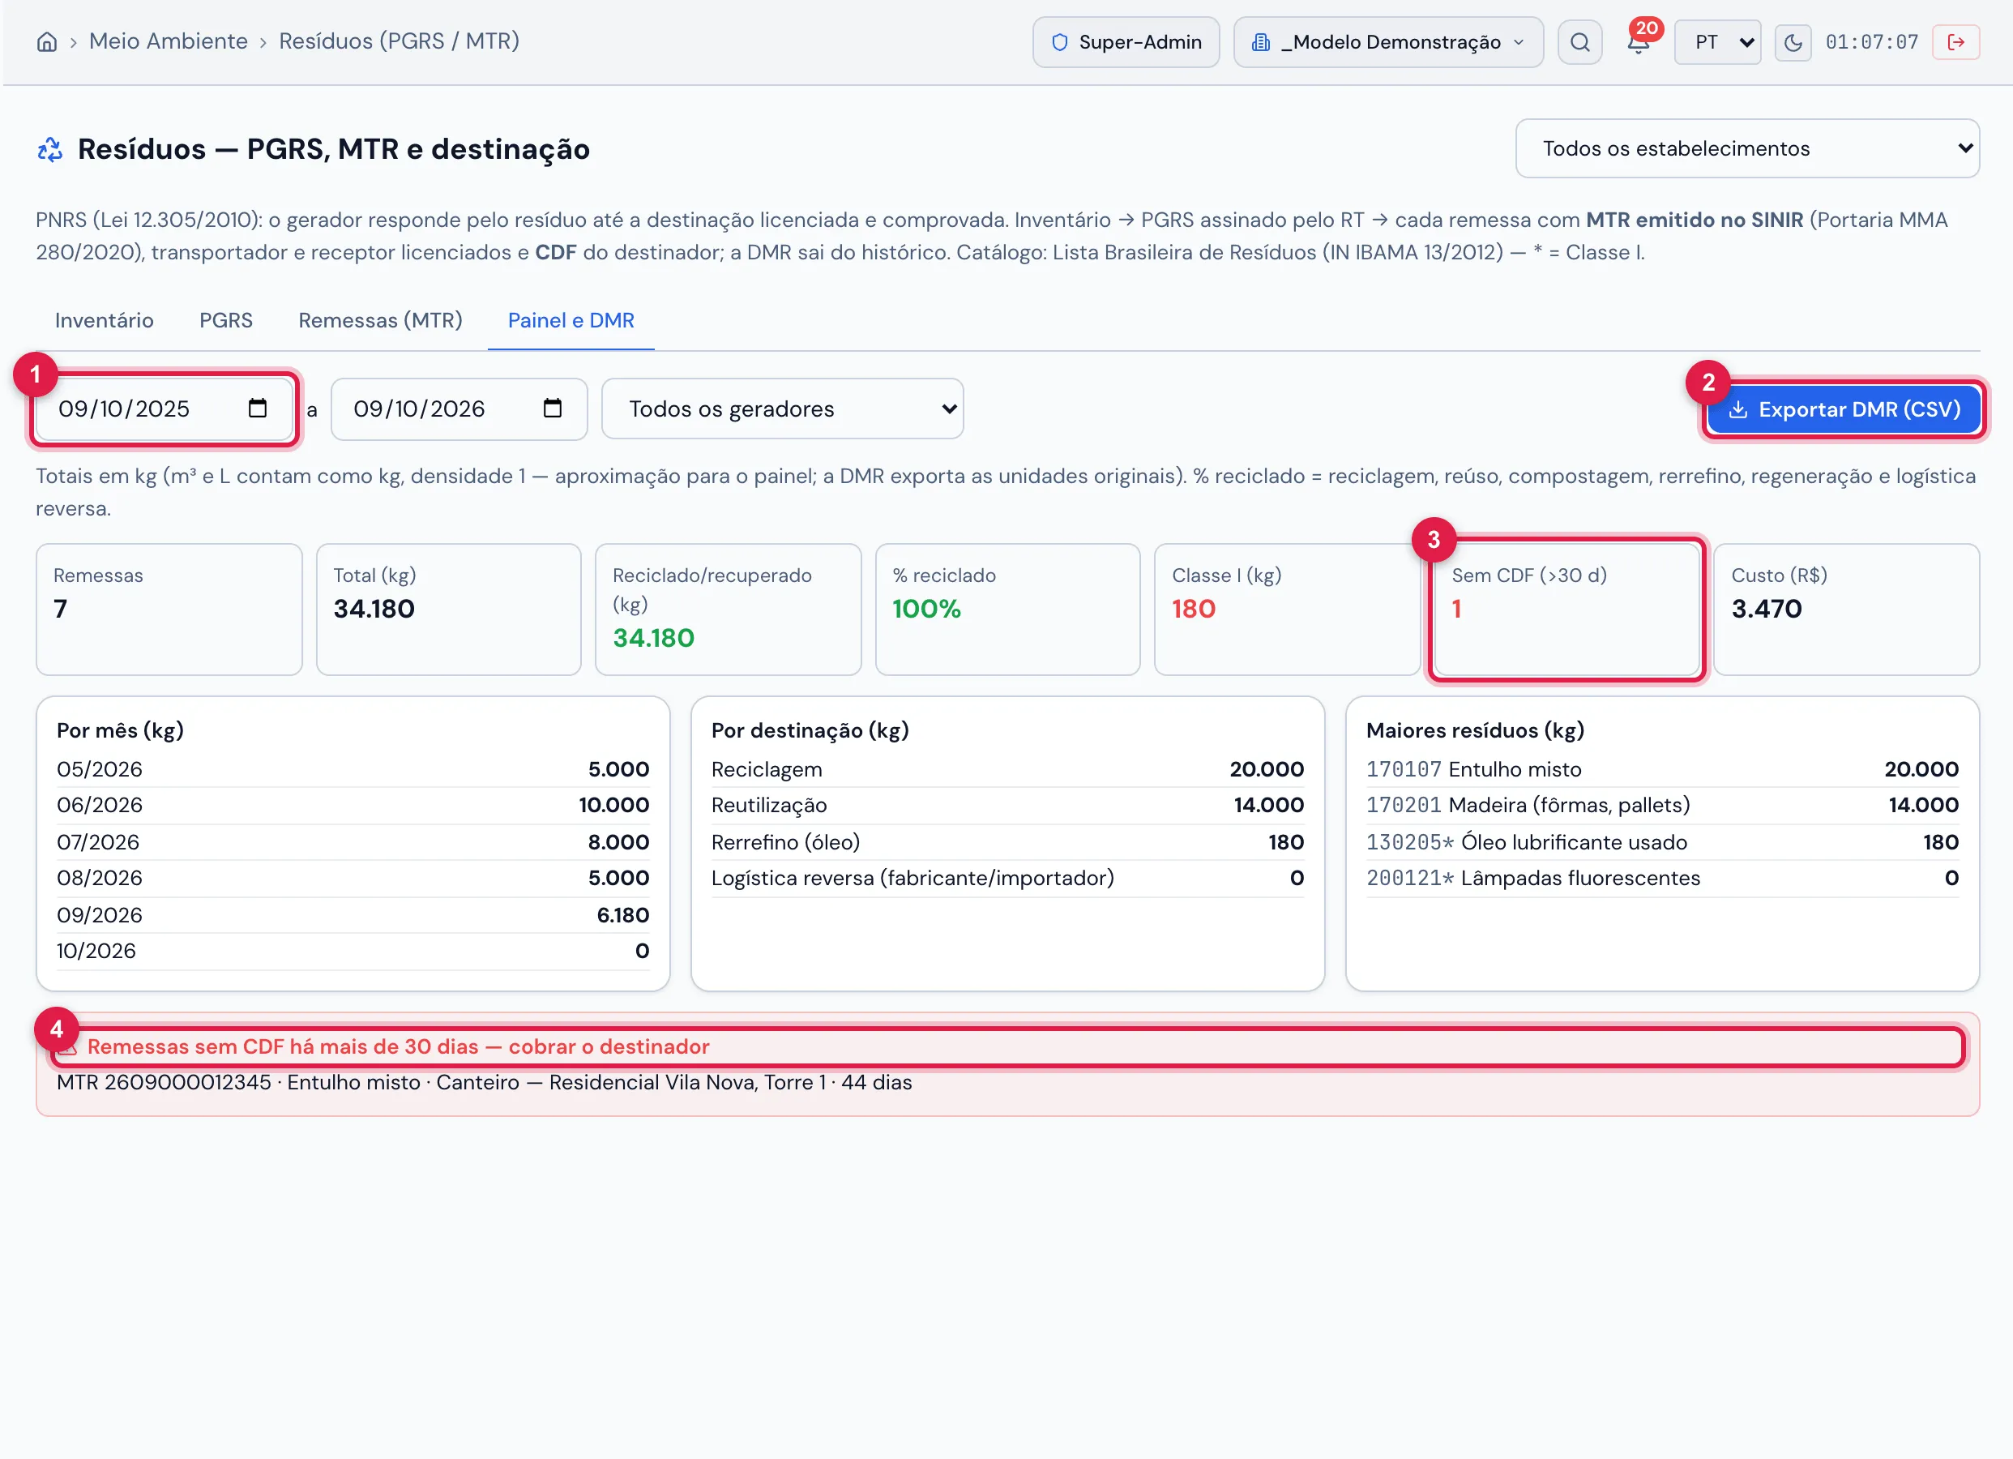
Task: Toggle dark mode moon icon
Action: 1793,41
